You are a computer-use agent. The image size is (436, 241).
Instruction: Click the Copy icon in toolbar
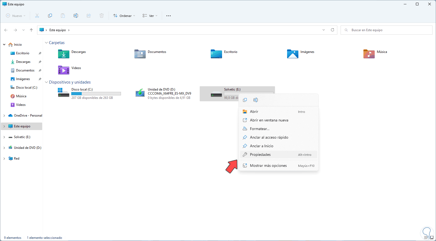pos(50,16)
